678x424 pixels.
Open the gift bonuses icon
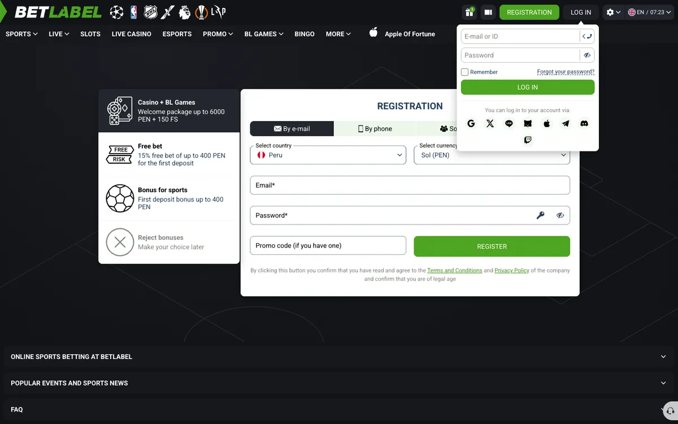point(469,12)
